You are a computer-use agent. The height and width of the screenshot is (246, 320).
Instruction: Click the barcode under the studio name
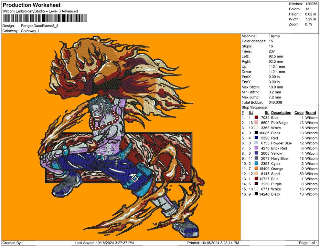45,18
